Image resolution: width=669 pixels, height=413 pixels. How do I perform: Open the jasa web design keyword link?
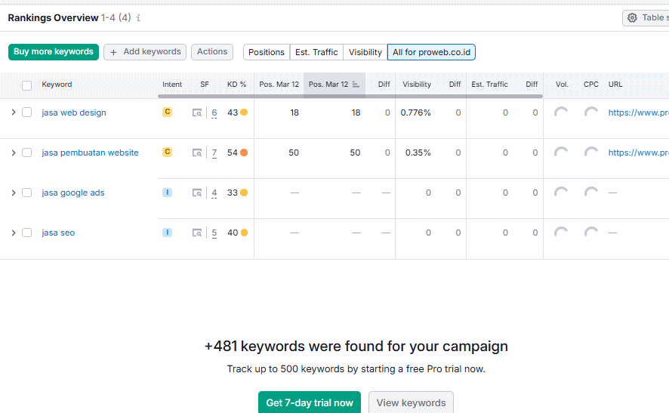74,112
